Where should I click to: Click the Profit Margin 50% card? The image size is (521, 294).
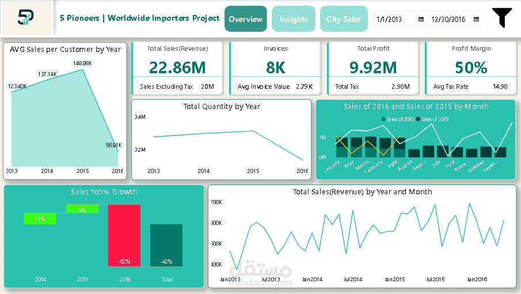(471, 68)
